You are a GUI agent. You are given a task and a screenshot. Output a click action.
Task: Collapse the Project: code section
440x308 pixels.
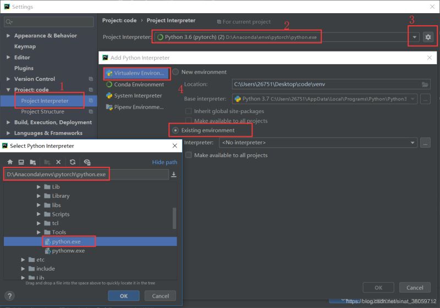tap(8, 89)
